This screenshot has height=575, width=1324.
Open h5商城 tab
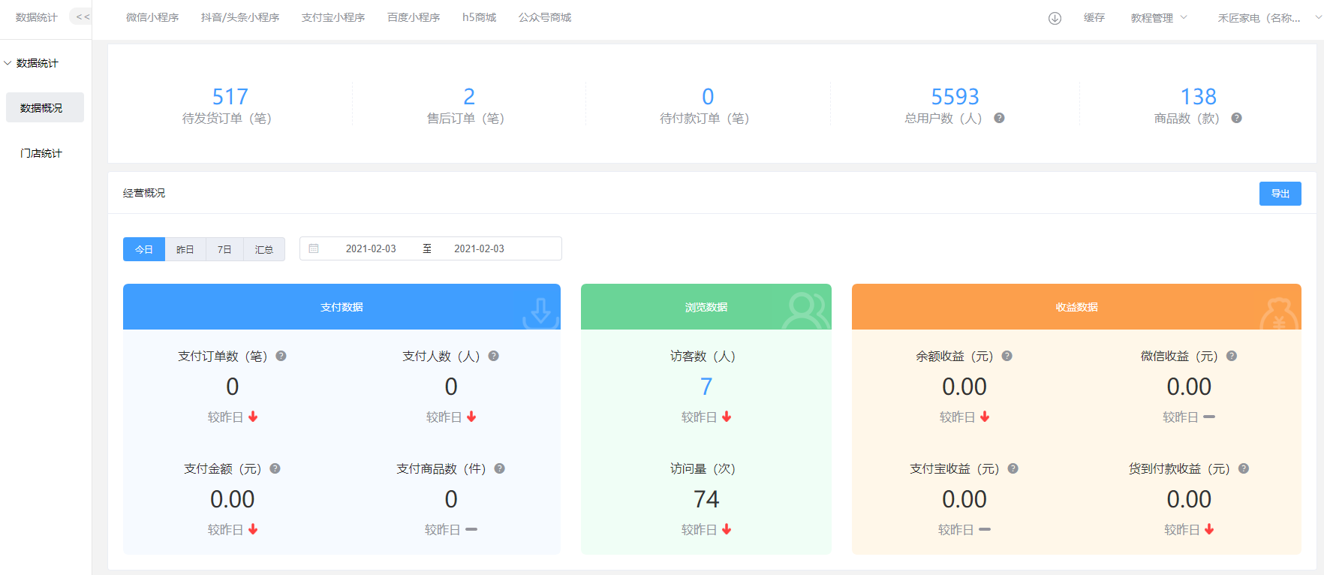click(x=479, y=17)
